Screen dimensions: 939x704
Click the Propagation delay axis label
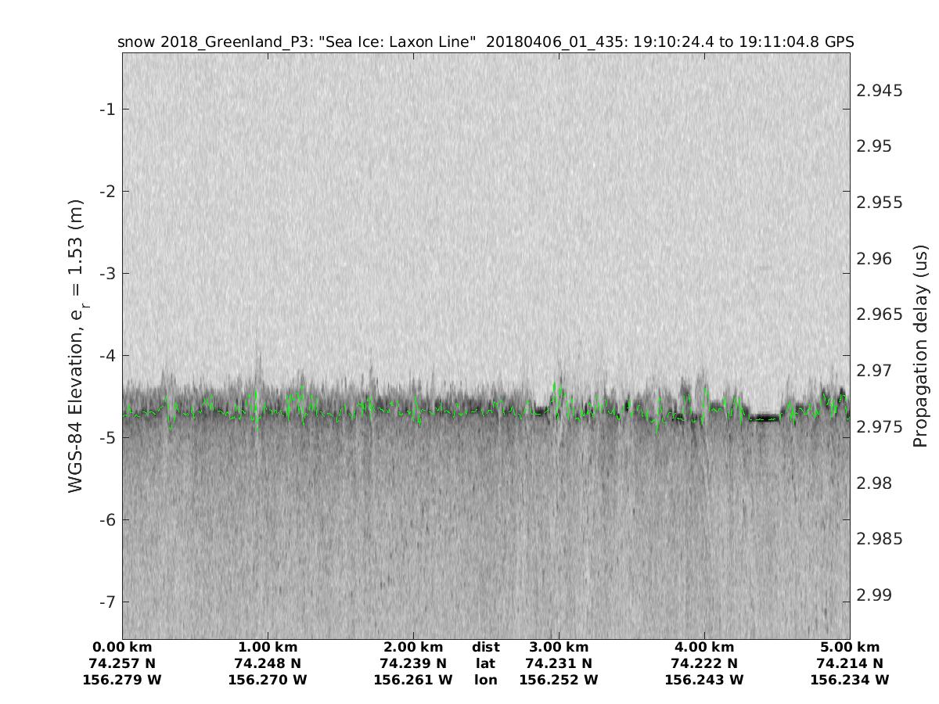coord(919,346)
